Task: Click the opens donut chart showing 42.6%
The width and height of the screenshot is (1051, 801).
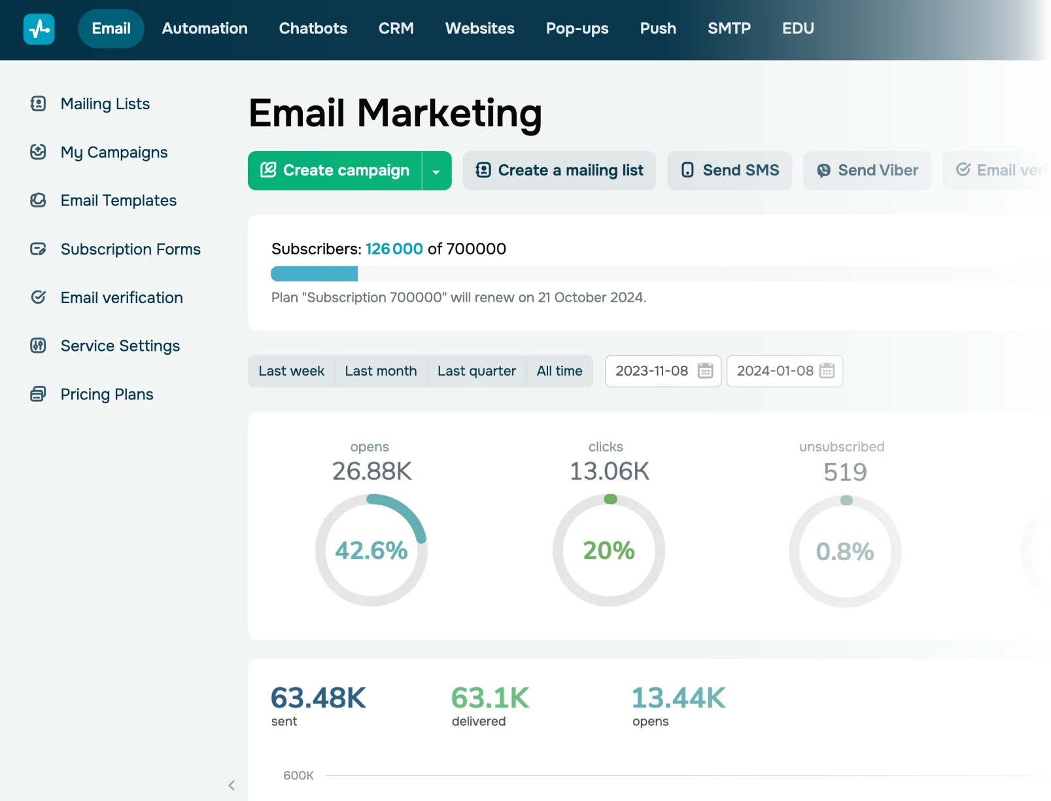Action: (x=371, y=550)
